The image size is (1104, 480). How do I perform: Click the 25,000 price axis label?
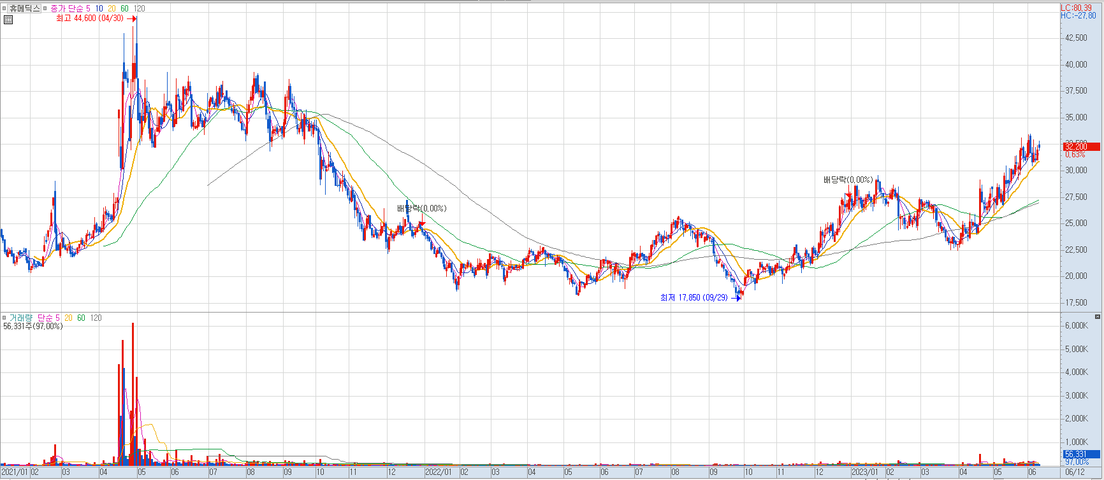[x=1077, y=223]
